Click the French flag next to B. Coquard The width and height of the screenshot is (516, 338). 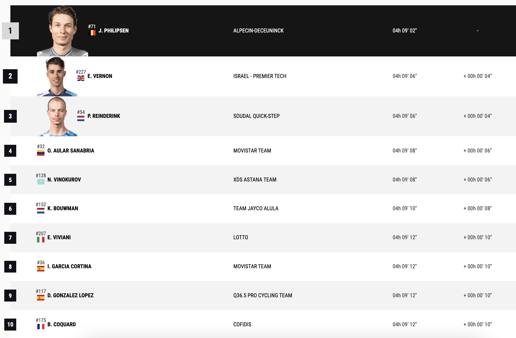coord(41,327)
